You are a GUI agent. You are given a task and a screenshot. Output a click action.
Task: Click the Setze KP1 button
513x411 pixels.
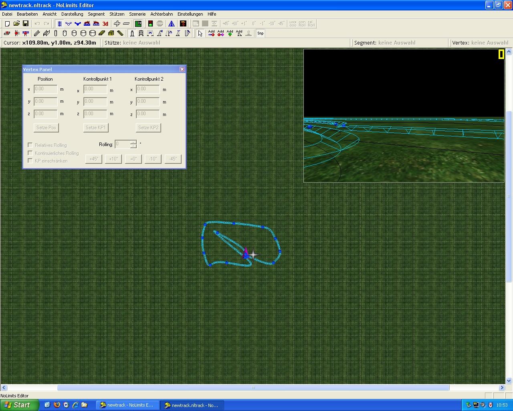click(96, 128)
